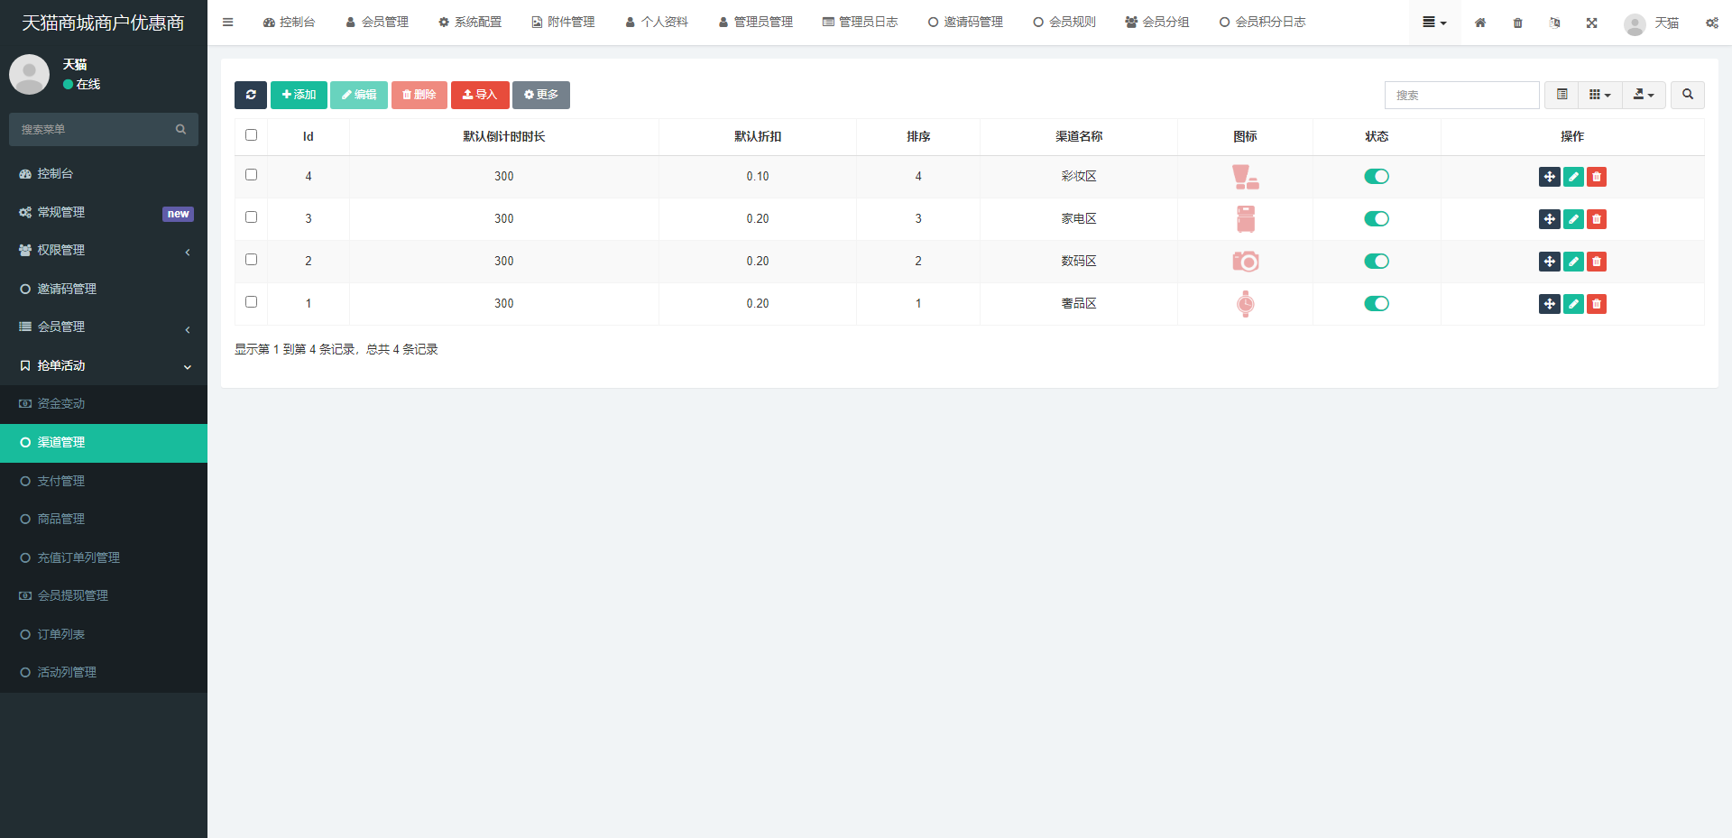Switch to the 系统配置 top tab
Image resolution: width=1732 pixels, height=838 pixels.
[470, 23]
